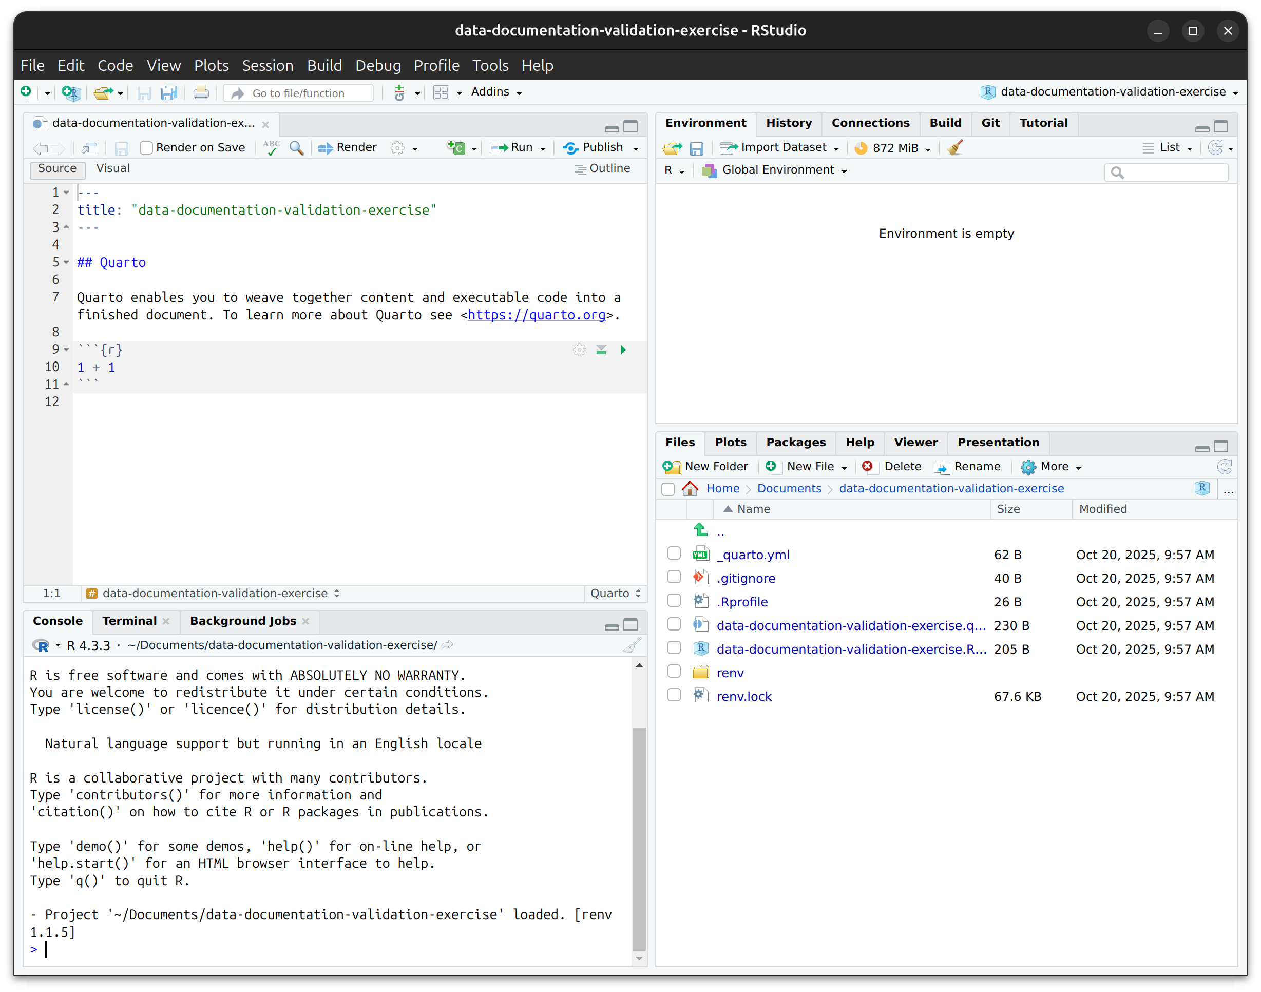Open the Session menu
Image resolution: width=1261 pixels, height=992 pixels.
coord(267,66)
